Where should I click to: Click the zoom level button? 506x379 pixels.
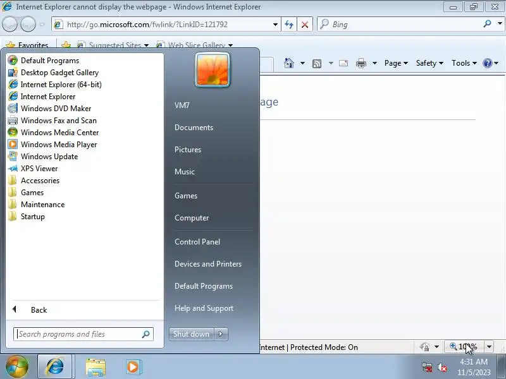464,347
